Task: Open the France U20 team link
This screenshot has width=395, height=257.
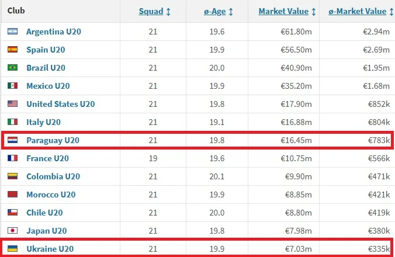Action: tap(48, 158)
